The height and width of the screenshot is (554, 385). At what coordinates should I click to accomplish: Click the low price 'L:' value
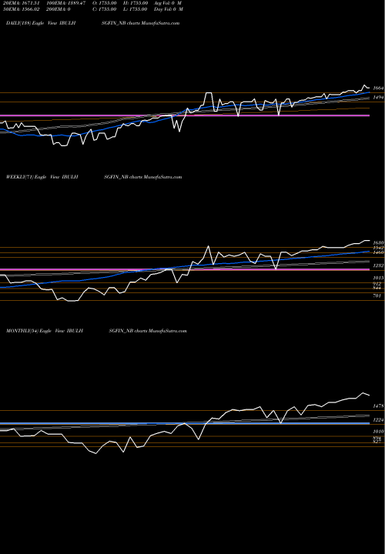tap(135, 9)
